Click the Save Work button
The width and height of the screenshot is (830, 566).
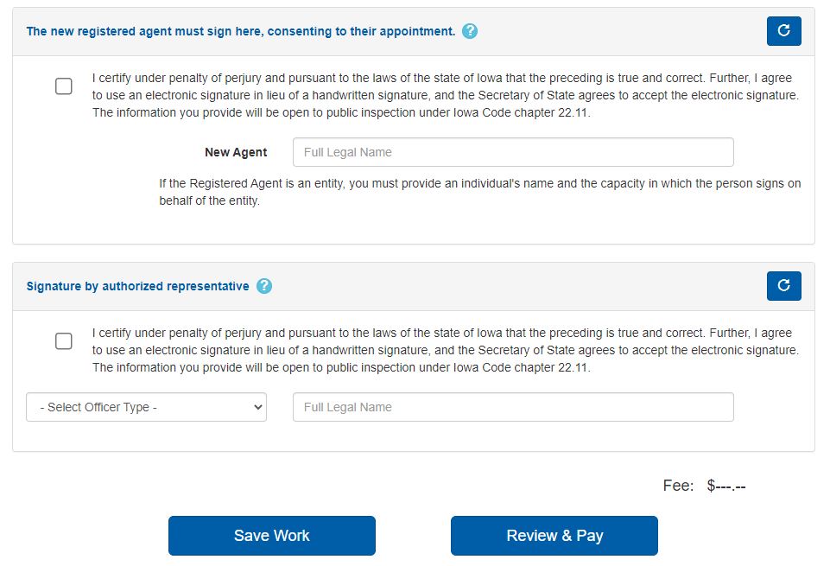click(271, 535)
